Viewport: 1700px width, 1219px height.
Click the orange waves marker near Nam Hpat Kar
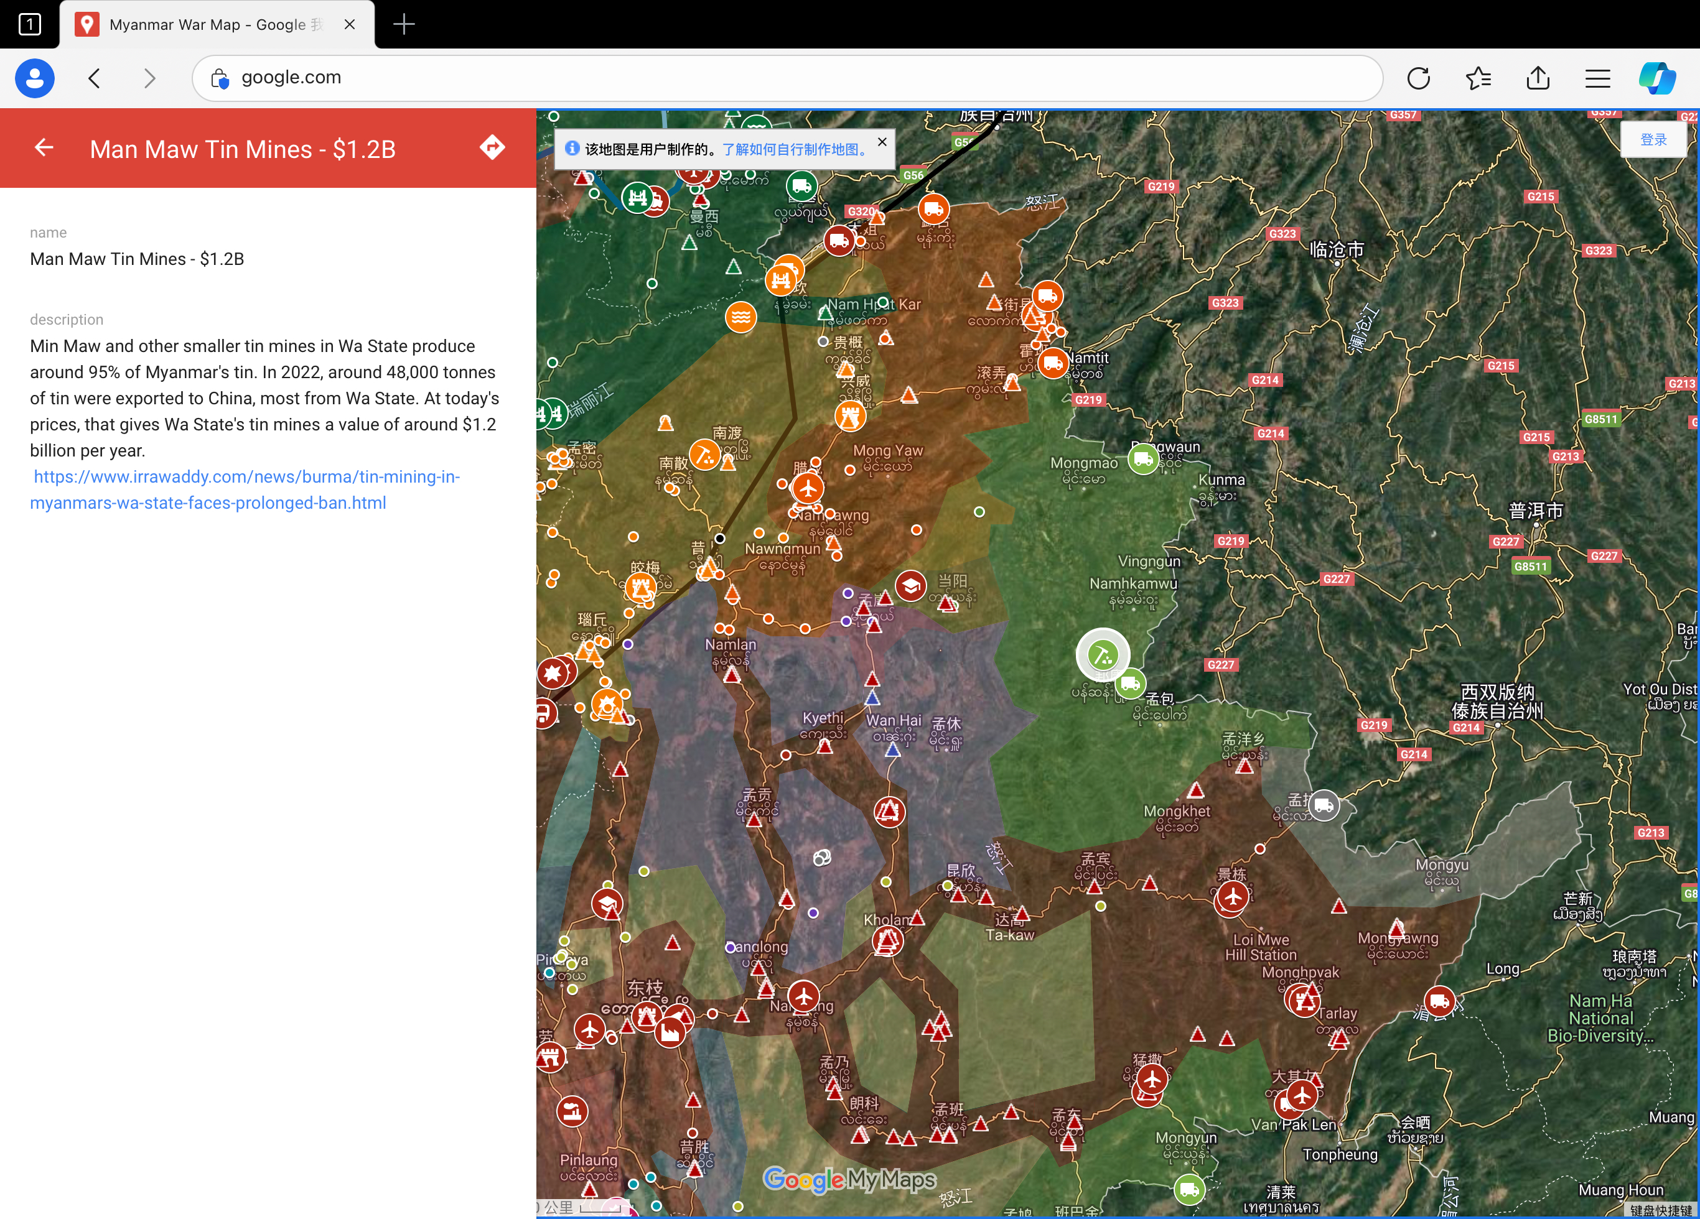tap(740, 317)
